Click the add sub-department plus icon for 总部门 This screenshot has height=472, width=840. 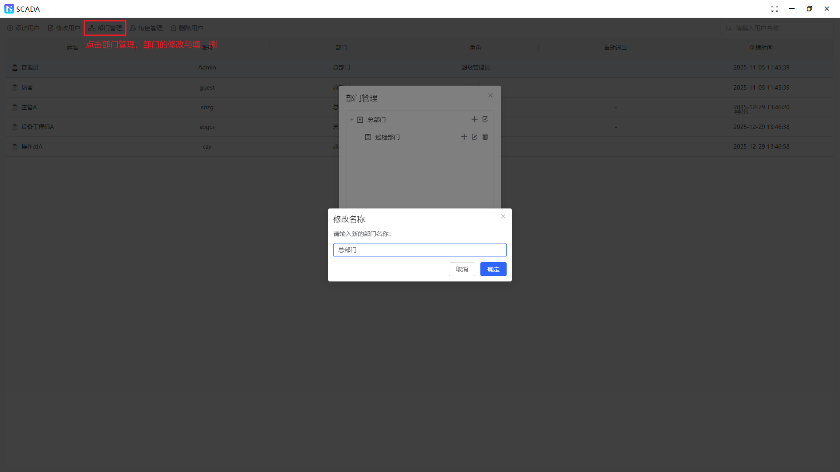(x=474, y=119)
